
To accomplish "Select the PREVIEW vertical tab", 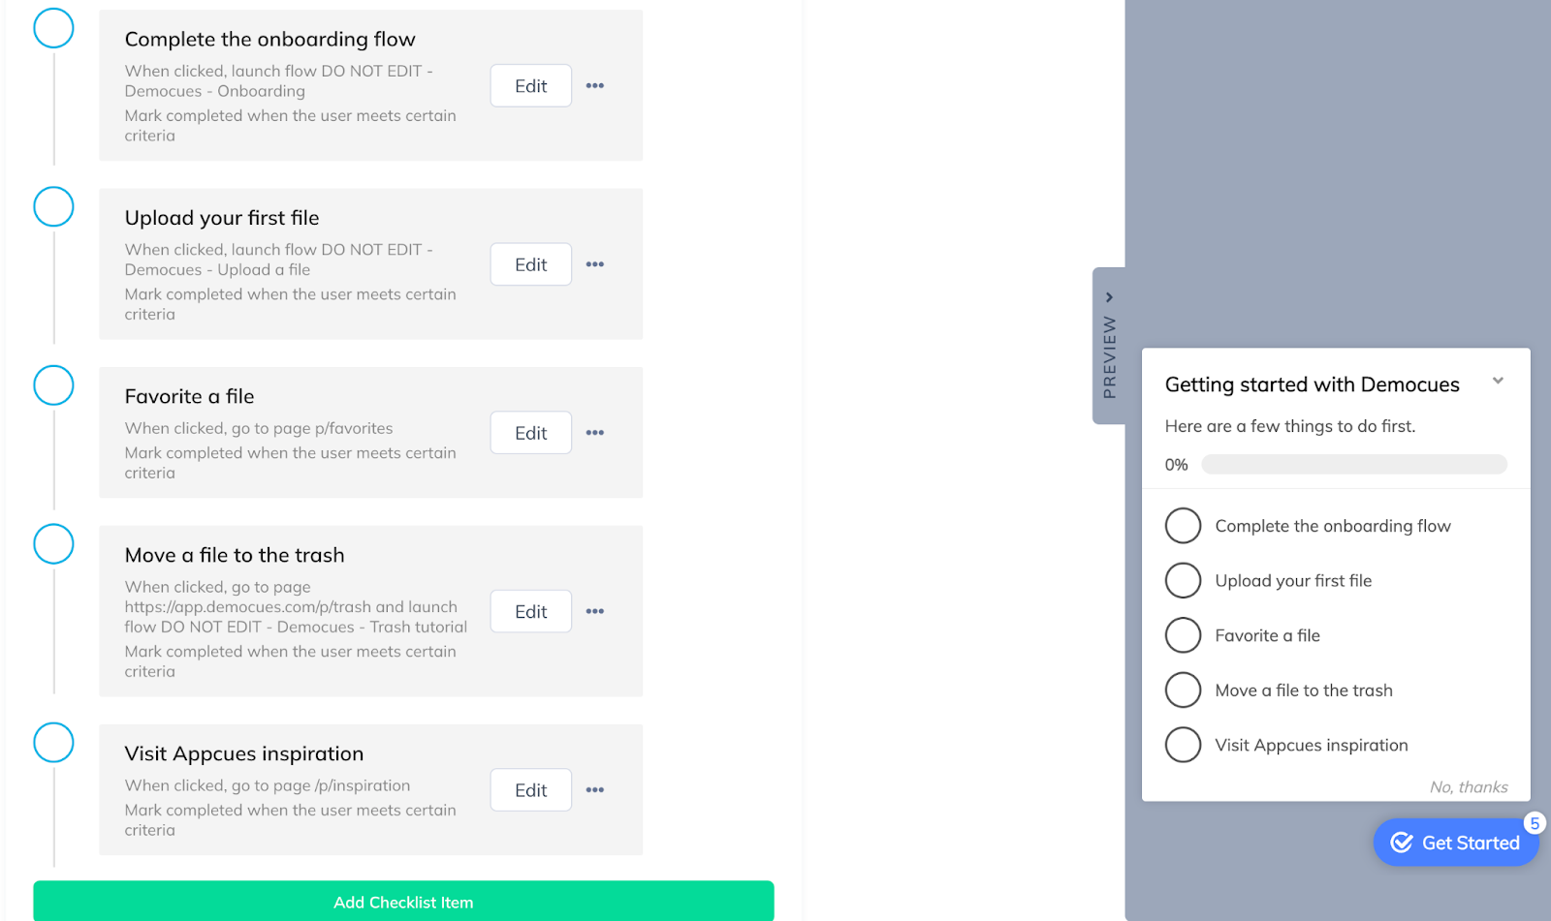I will (x=1109, y=357).
